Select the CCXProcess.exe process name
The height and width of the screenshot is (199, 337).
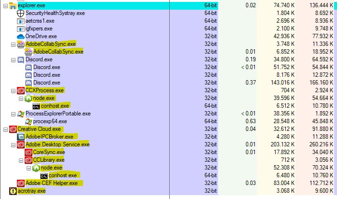pyautogui.click(x=44, y=90)
